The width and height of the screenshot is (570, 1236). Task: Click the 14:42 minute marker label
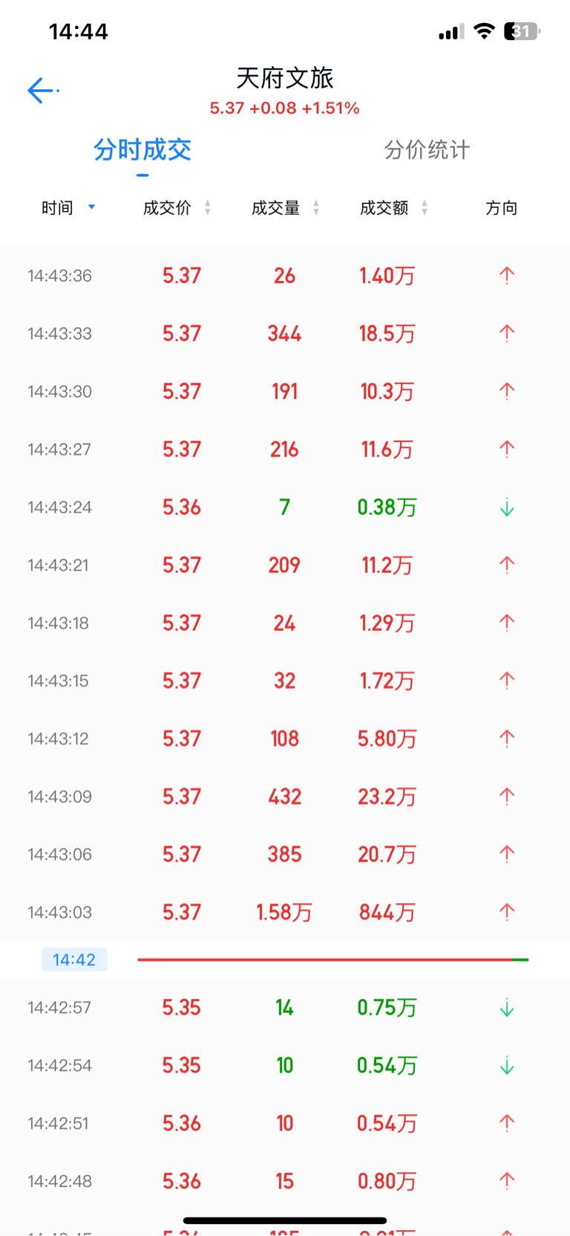74,960
